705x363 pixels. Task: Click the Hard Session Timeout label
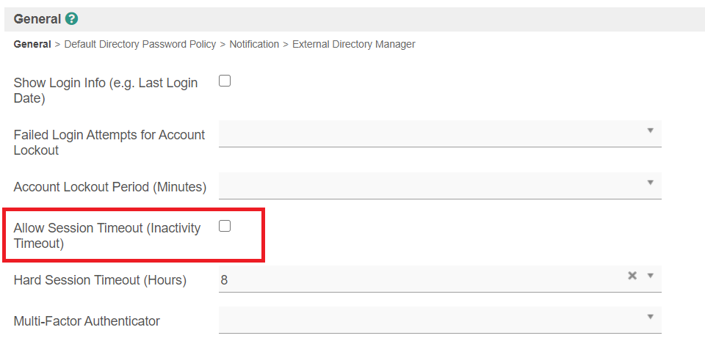pyautogui.click(x=100, y=280)
